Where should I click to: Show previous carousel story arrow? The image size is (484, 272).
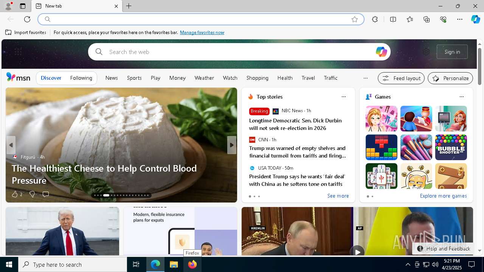click(11, 145)
